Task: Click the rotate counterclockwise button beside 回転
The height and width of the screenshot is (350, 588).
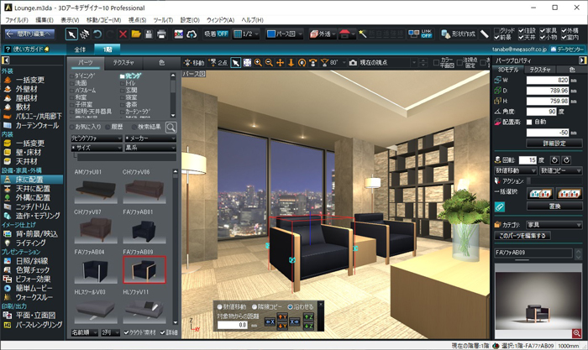Action: tap(555, 159)
